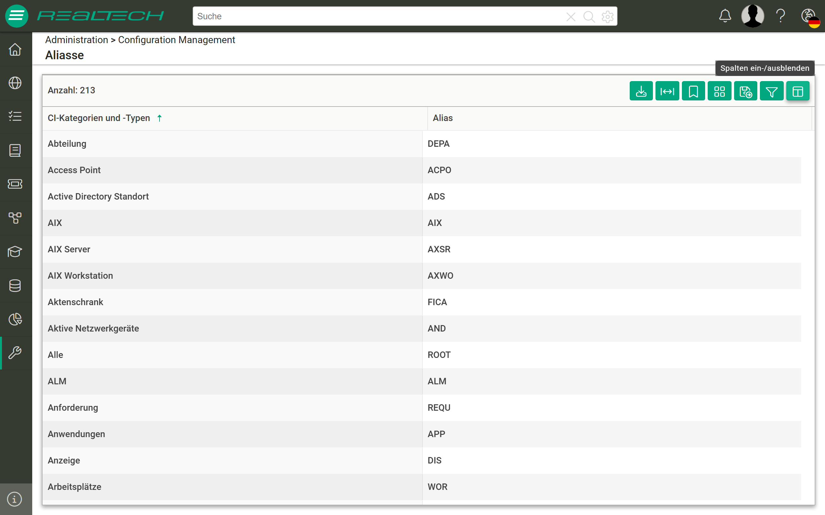
Task: Click the download export button
Action: [x=641, y=91]
